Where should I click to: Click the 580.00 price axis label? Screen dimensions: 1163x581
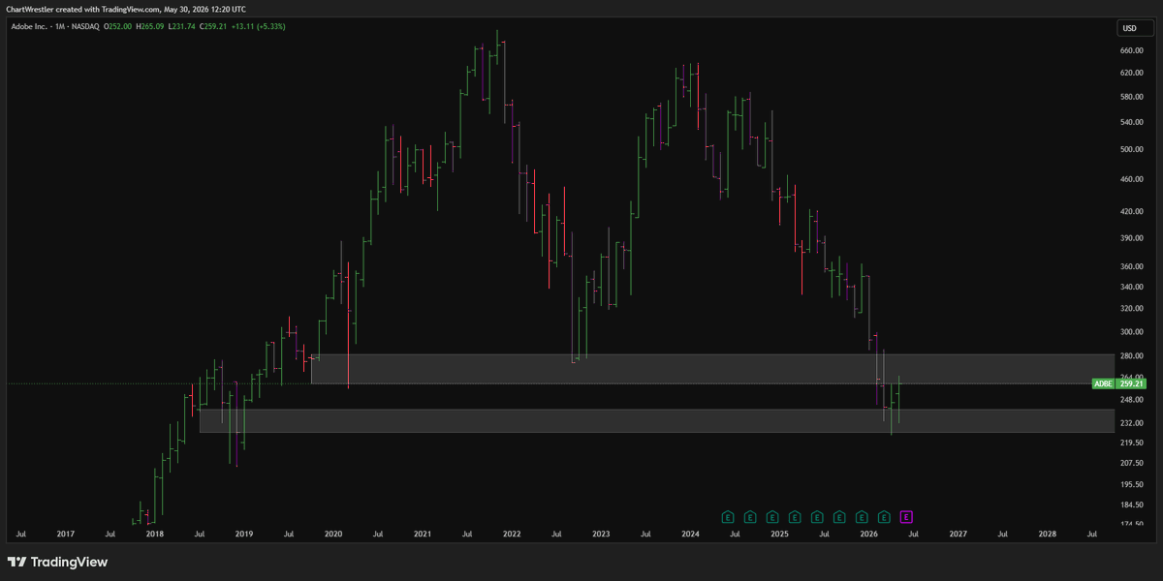tap(1133, 97)
